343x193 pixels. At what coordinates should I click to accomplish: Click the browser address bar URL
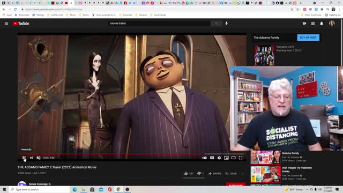pyautogui.click(x=54, y=10)
